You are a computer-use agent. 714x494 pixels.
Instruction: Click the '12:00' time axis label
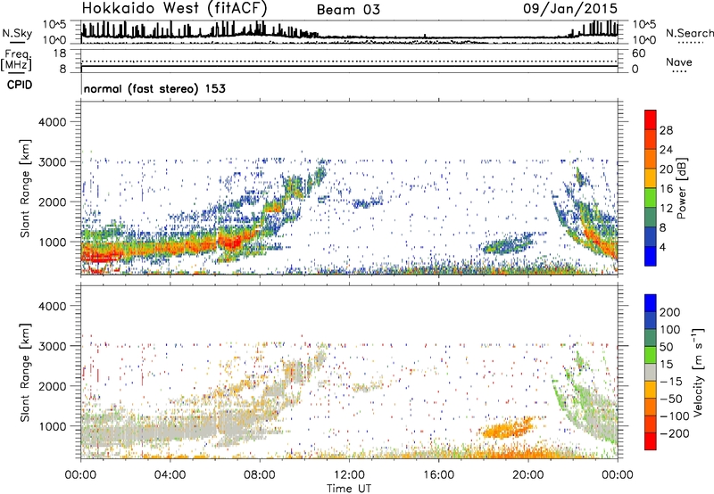(x=349, y=475)
